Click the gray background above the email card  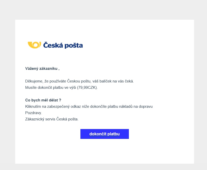click(x=103, y=10)
